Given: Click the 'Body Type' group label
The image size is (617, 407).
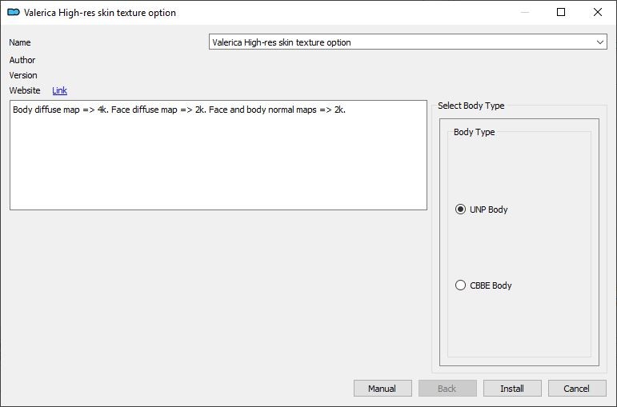Looking at the screenshot, I should coord(475,132).
